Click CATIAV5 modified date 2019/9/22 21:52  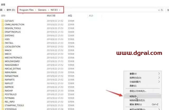click(55, 21)
